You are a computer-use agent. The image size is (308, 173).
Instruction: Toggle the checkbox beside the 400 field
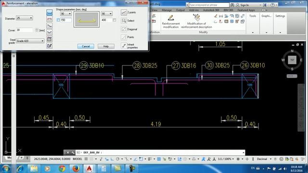click(115, 20)
